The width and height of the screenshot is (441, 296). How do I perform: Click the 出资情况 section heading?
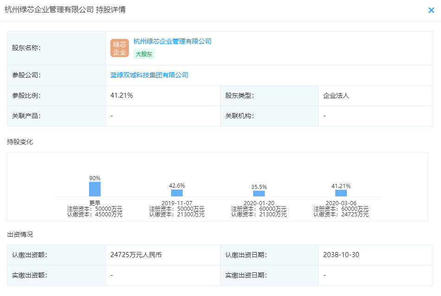(20, 234)
